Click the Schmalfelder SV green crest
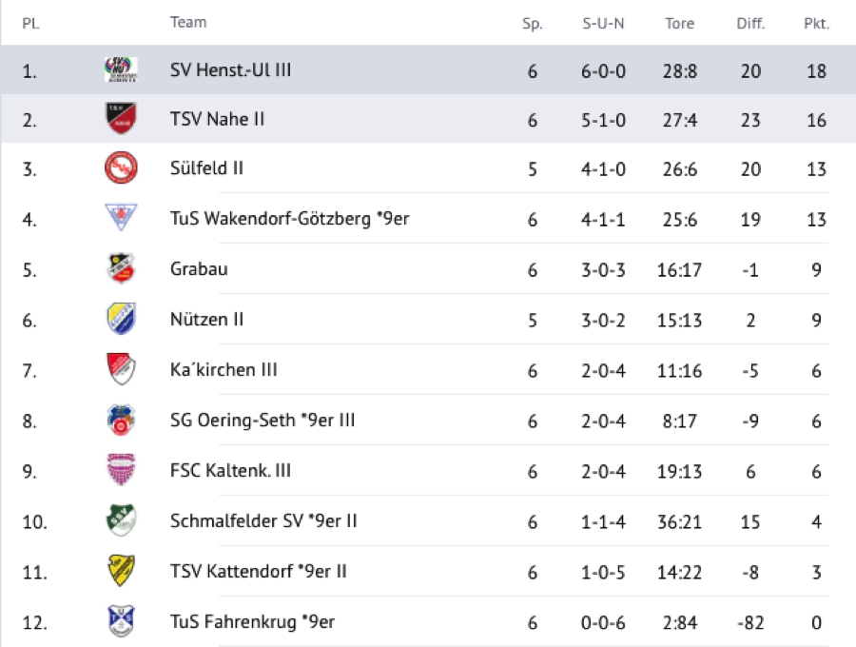Viewport: 856px width, 647px height. coord(121,520)
